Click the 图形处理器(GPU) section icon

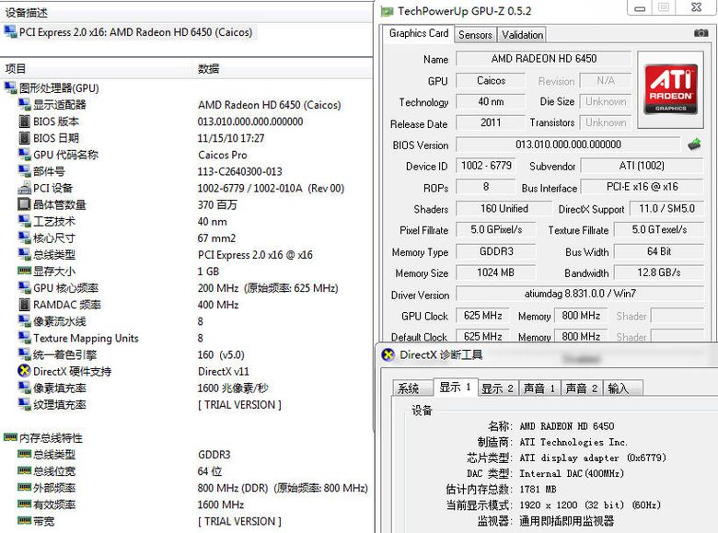[10, 87]
